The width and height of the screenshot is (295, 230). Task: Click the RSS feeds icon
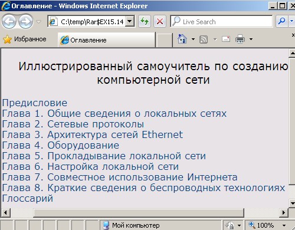204,40
